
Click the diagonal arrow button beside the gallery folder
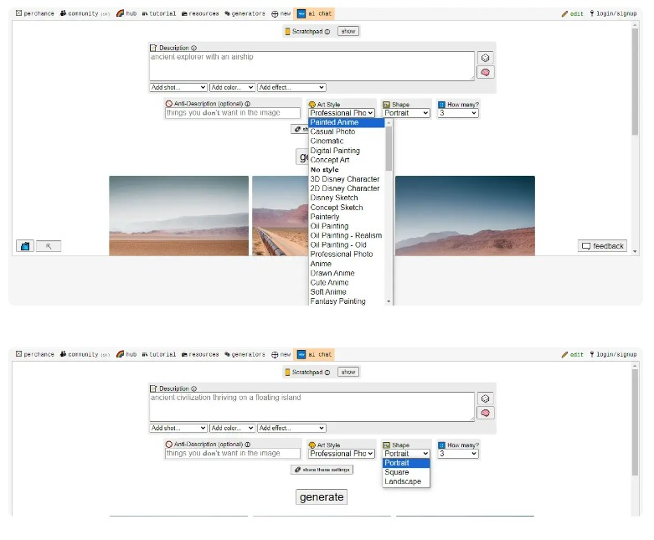(49, 246)
